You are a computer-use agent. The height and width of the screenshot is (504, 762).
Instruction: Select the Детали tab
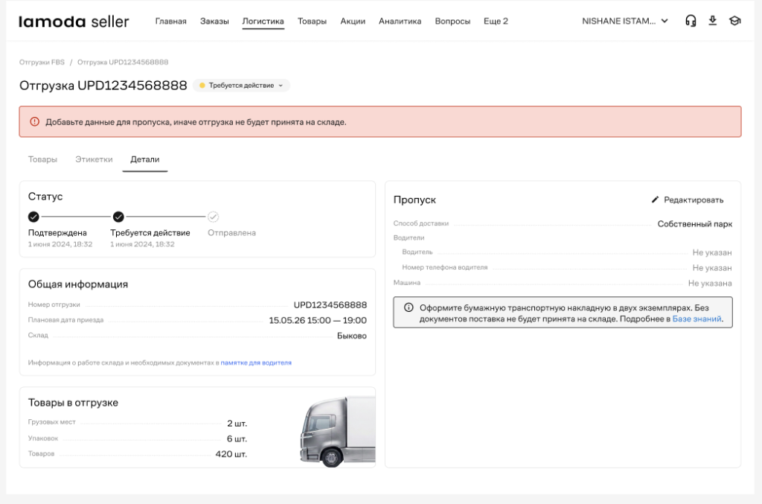tap(145, 159)
